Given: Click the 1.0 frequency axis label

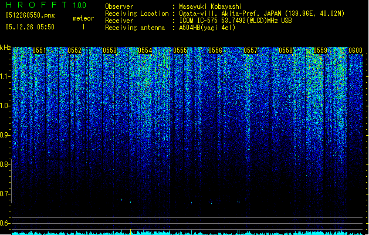Looking at the screenshot, I should tap(5, 106).
